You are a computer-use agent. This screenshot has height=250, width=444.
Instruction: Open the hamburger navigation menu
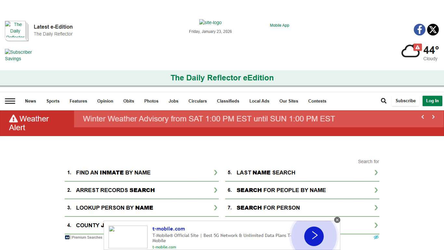tap(10, 101)
